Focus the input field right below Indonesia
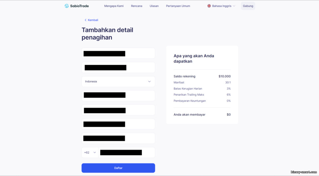319x176 pixels. [x=118, y=95]
